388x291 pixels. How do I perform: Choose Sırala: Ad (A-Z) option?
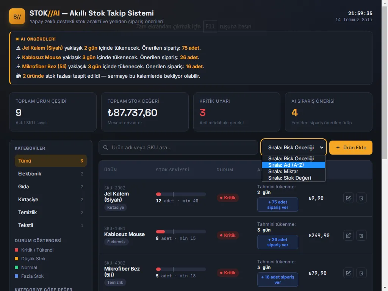(294, 165)
